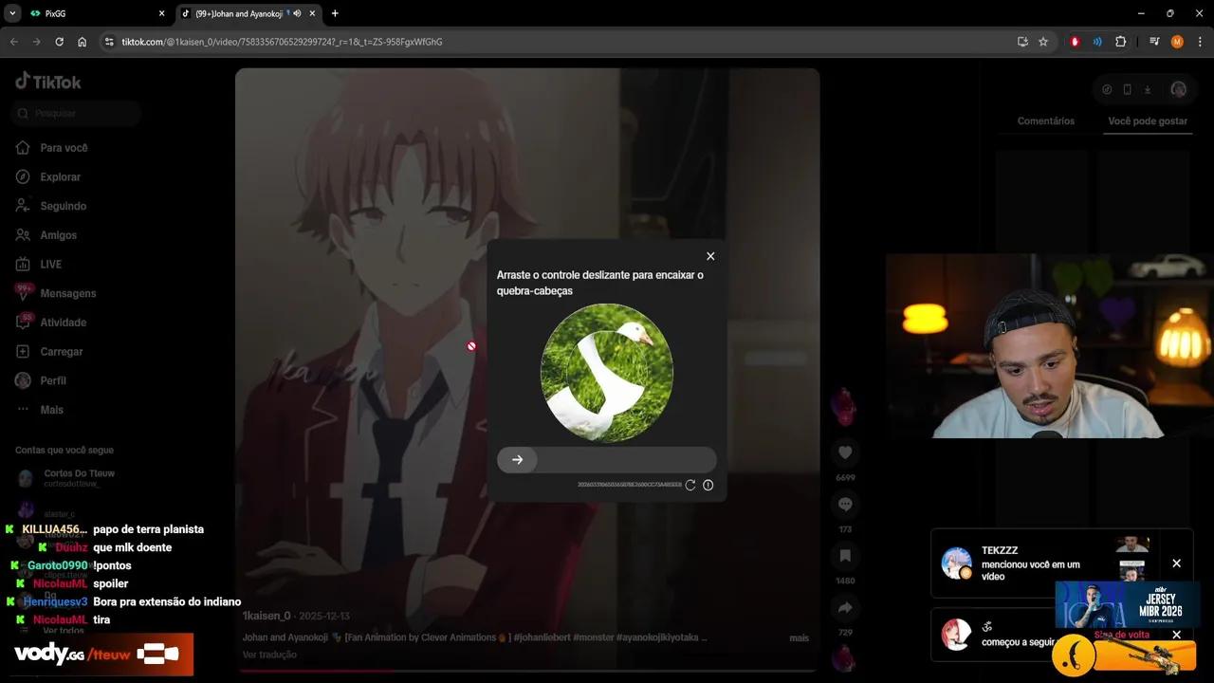This screenshot has height=683, width=1214.
Task: Click the goose puzzle image
Action: pyautogui.click(x=607, y=372)
